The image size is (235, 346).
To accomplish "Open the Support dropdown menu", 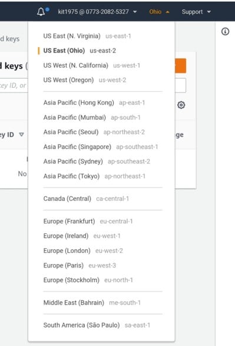I will (196, 12).
